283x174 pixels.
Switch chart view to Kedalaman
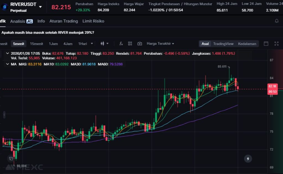(247, 44)
